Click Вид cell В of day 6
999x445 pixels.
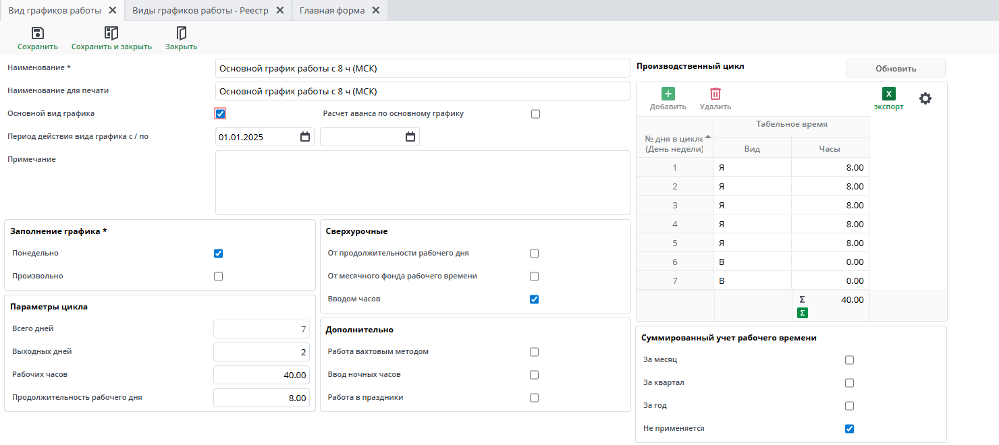coord(752,262)
